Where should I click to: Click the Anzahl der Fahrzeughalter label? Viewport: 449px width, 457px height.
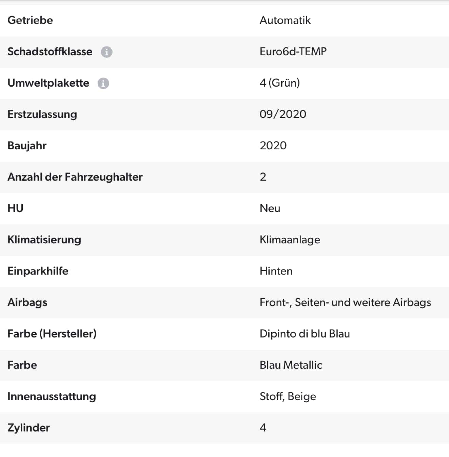point(75,177)
